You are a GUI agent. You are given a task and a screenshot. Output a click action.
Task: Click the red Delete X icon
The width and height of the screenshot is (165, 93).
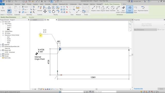coord(67,12)
